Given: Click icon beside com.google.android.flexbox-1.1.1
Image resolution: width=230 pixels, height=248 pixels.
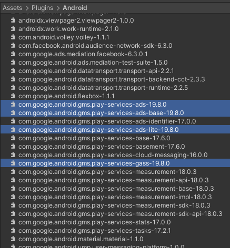Looking at the screenshot, I should [13, 96].
